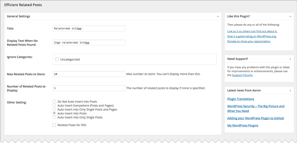The height and width of the screenshot is (143, 297).
Task: Open Give it a good rating link
Action: [252, 36]
